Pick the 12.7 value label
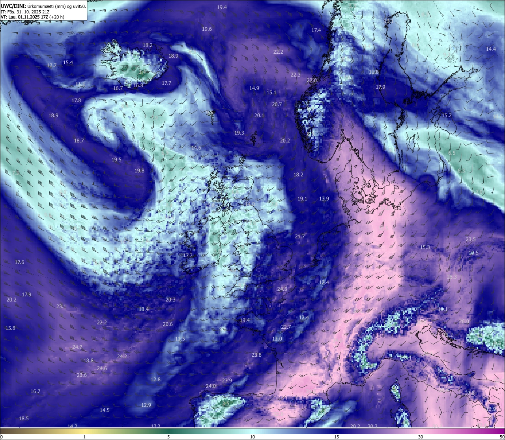The width and height of the screenshot is (505, 440). 52,65
